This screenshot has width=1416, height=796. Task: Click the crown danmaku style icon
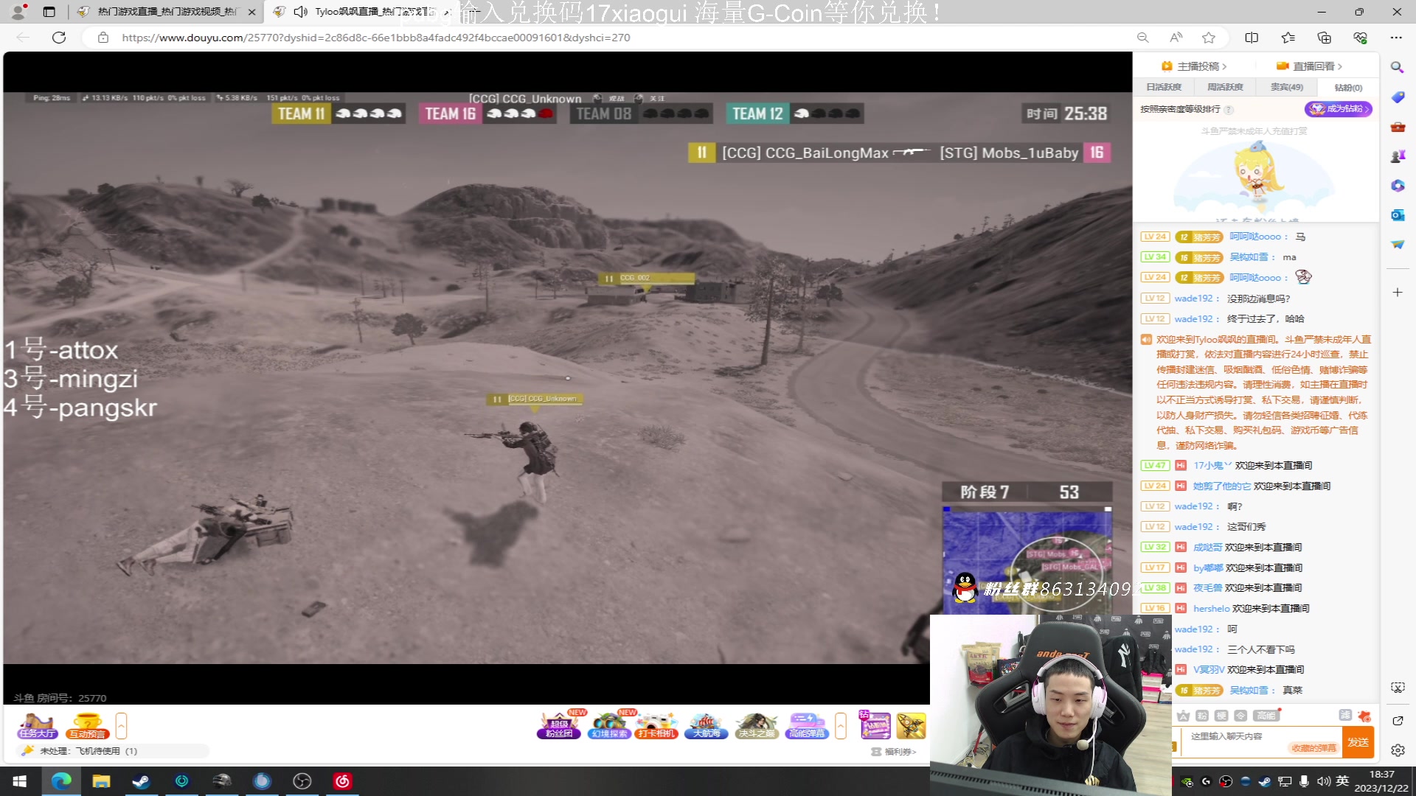(1183, 716)
